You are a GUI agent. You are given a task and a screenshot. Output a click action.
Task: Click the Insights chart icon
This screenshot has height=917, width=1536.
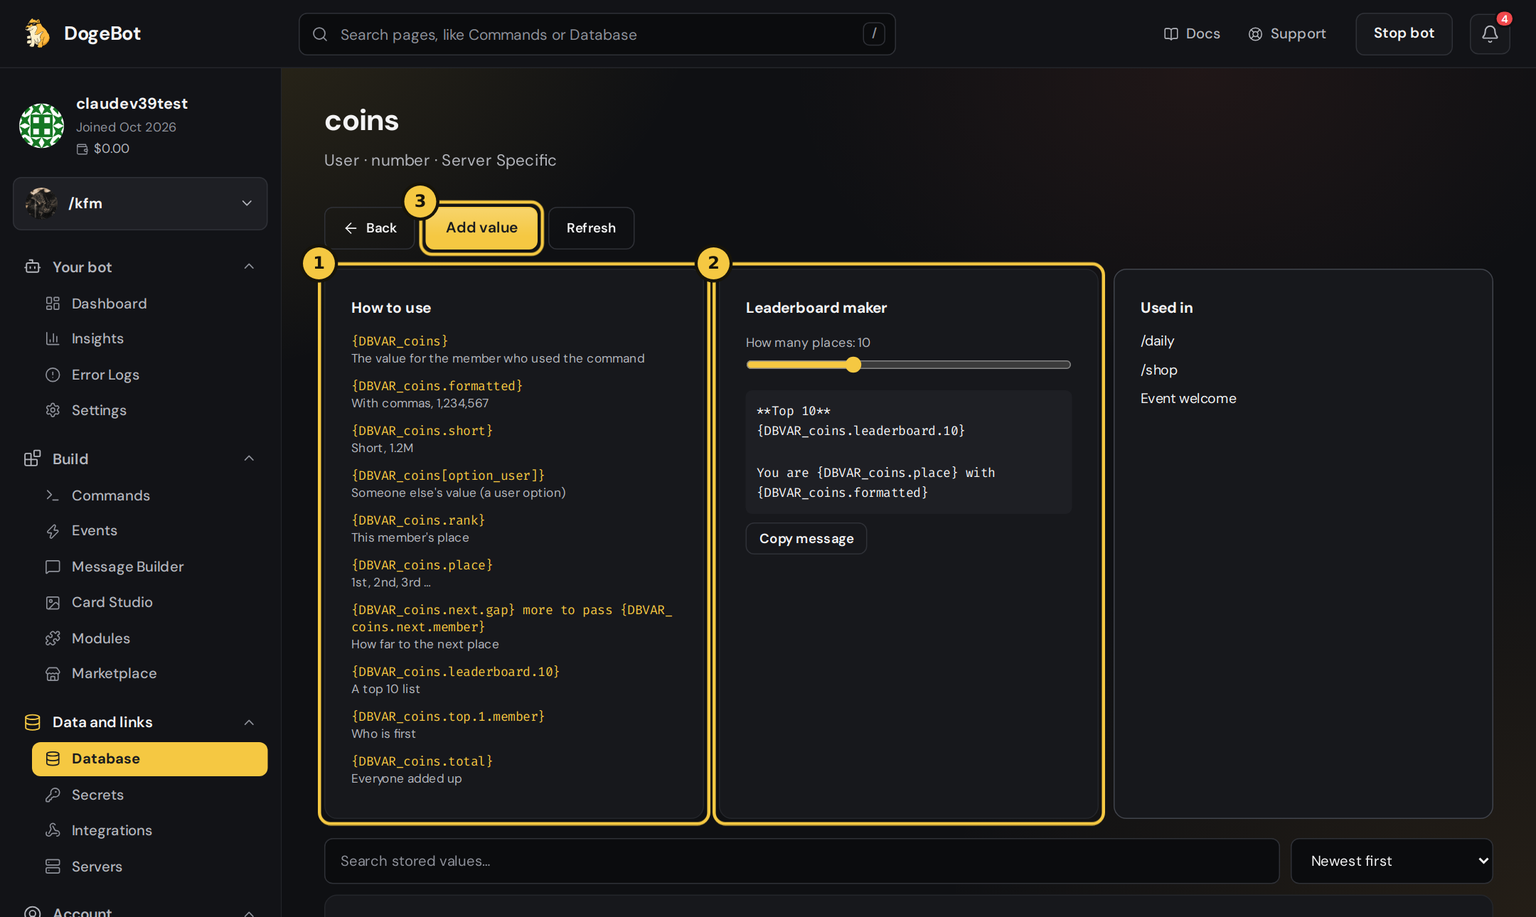point(53,338)
